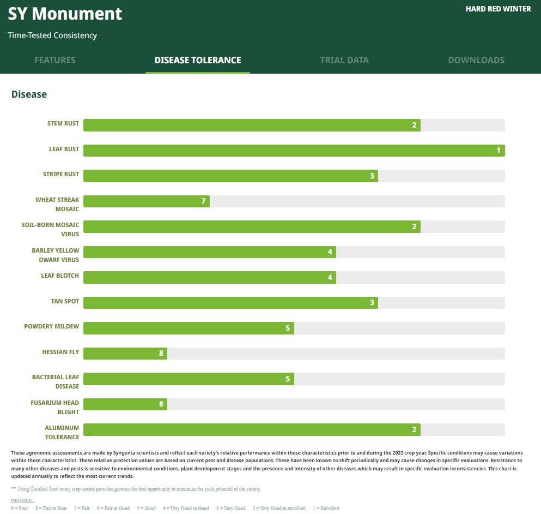Click the "SY Monument" page title

click(x=65, y=14)
